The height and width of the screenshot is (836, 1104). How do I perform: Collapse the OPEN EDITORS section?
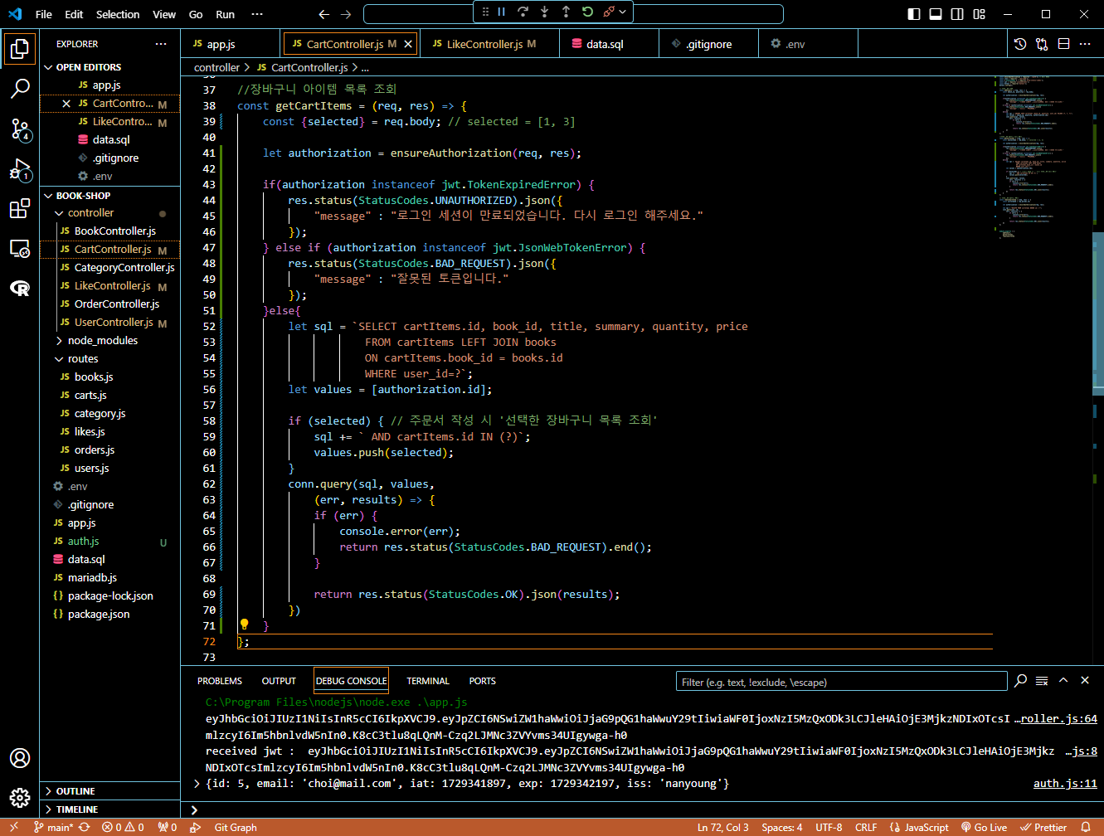tap(110, 67)
